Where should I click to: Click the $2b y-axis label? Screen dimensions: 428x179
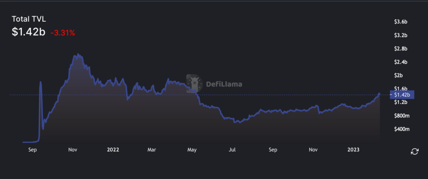click(399, 75)
